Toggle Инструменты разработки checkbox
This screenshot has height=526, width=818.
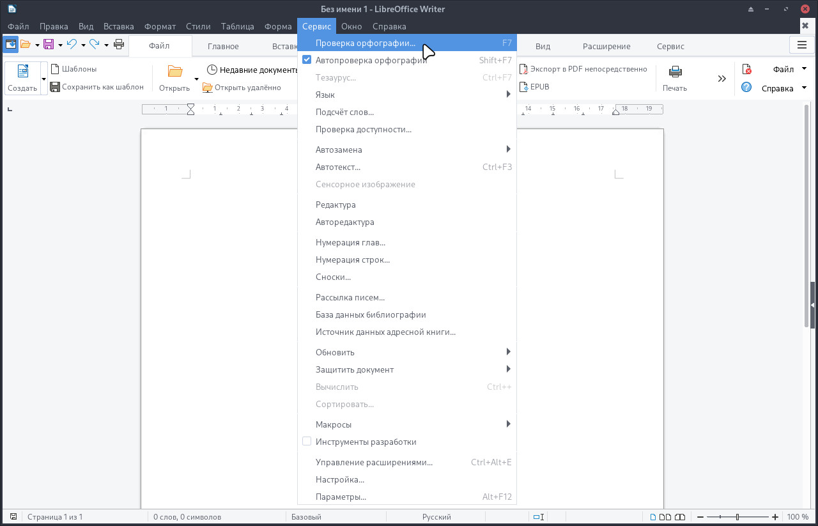307,442
